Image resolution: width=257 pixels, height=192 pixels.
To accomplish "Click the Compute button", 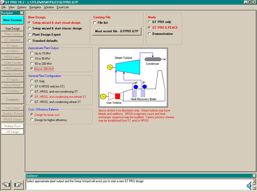I will click(x=13, y=99).
